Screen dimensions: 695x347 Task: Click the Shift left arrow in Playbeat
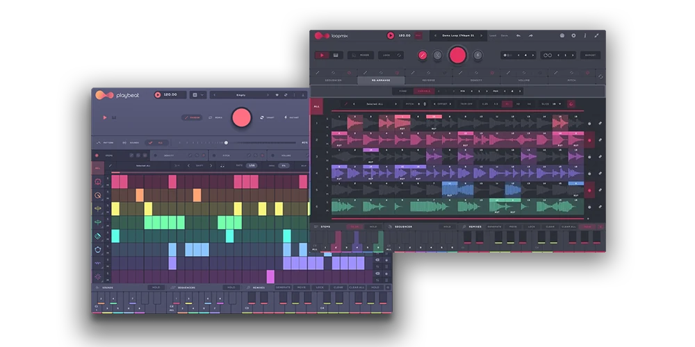(x=188, y=166)
